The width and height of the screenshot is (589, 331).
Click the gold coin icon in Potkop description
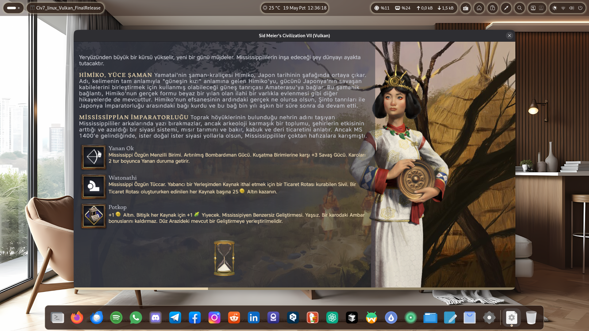[x=118, y=215]
